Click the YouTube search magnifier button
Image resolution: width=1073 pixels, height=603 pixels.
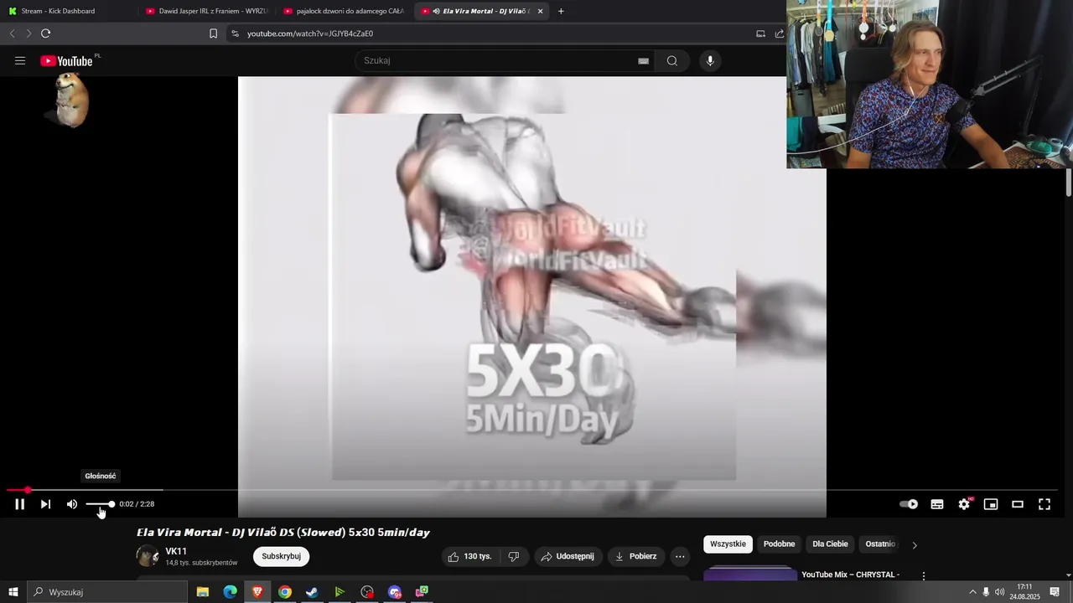[672, 60]
